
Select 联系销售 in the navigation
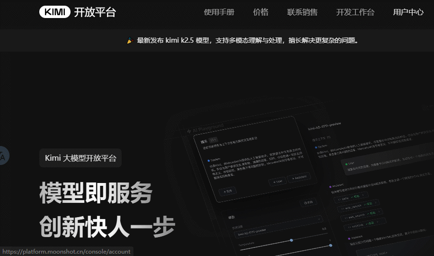tap(302, 12)
